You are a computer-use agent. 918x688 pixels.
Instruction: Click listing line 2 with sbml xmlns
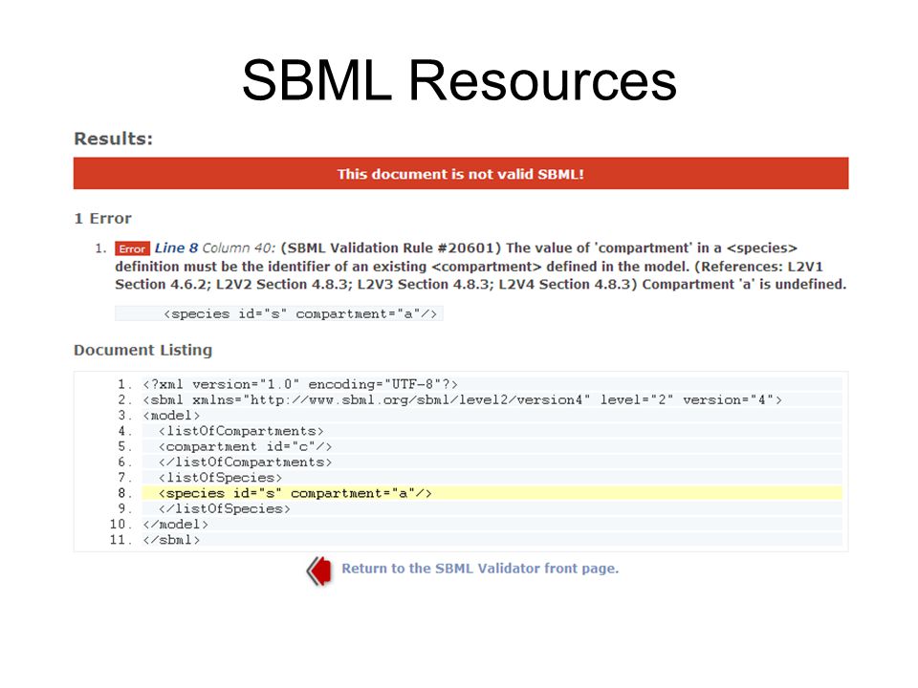[x=492, y=400]
